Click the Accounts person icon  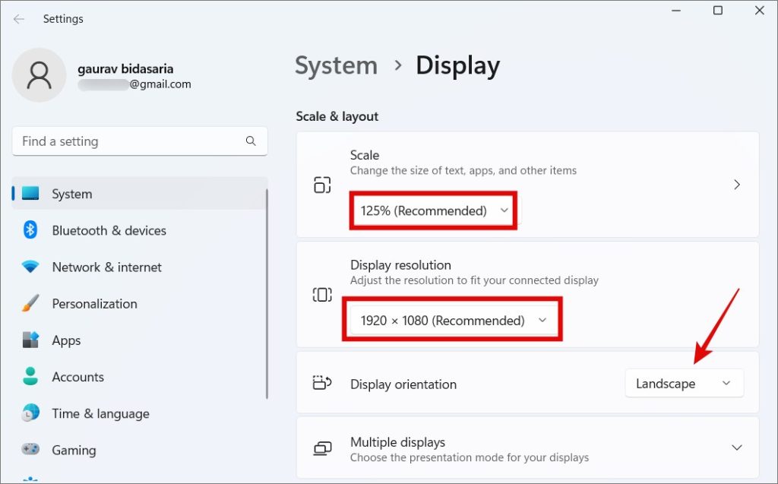pos(30,376)
